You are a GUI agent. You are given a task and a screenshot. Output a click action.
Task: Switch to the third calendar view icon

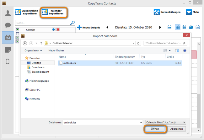coord(184,27)
